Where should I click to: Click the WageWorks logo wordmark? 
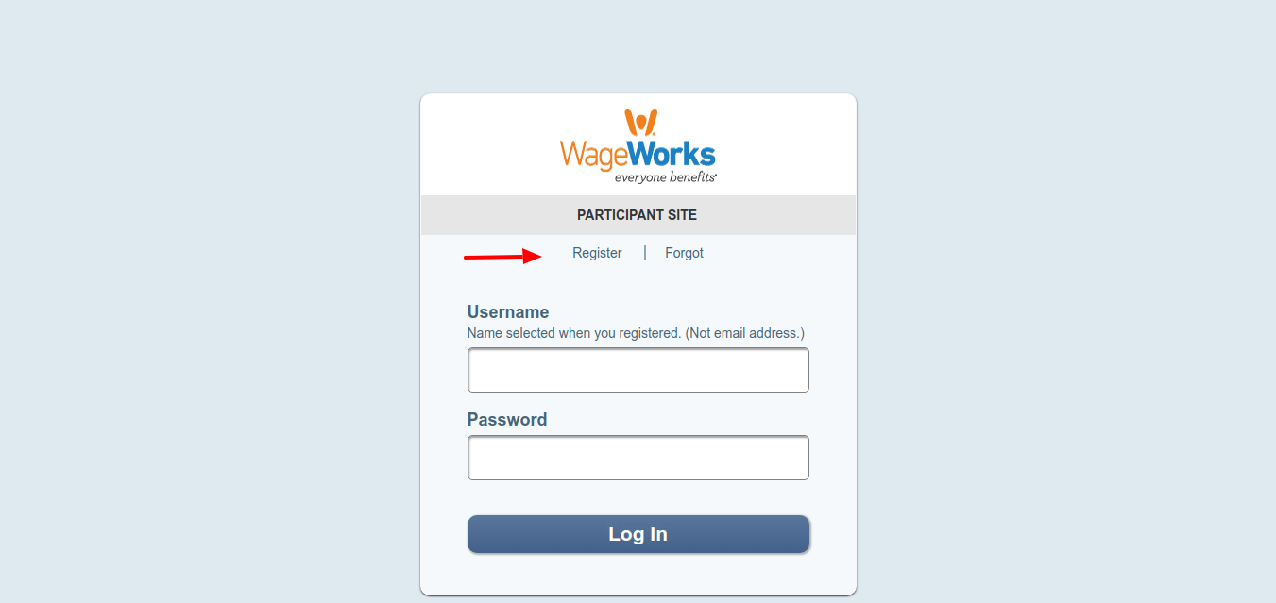tap(638, 154)
